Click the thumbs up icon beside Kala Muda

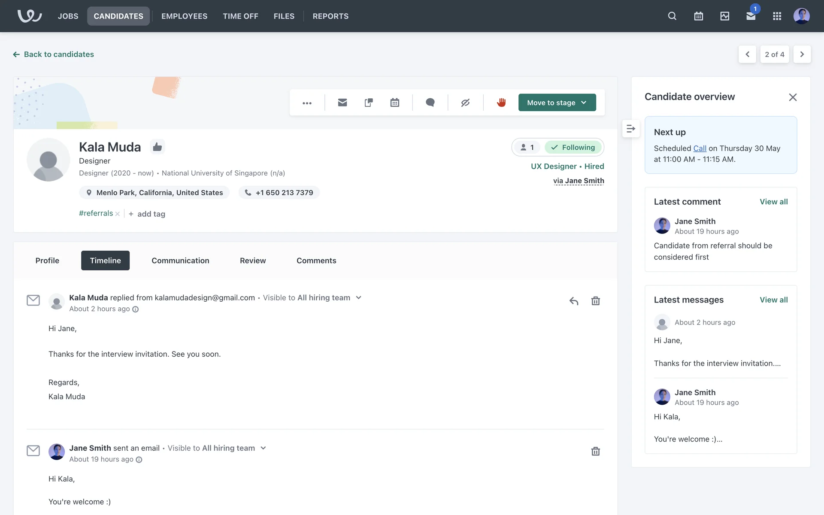(x=157, y=147)
